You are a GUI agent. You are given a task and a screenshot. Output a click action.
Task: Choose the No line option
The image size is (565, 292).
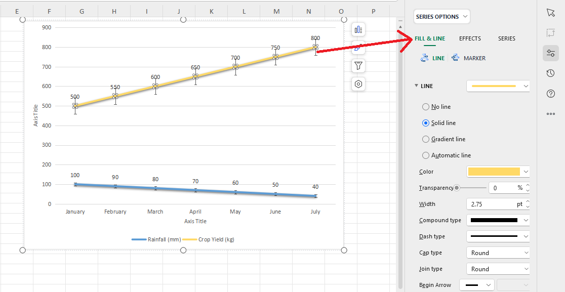tap(425, 107)
